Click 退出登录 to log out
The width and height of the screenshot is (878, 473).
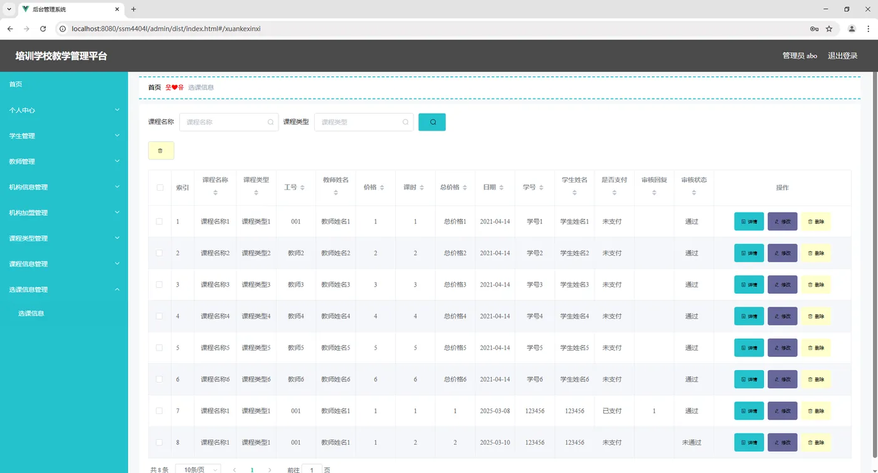842,56
